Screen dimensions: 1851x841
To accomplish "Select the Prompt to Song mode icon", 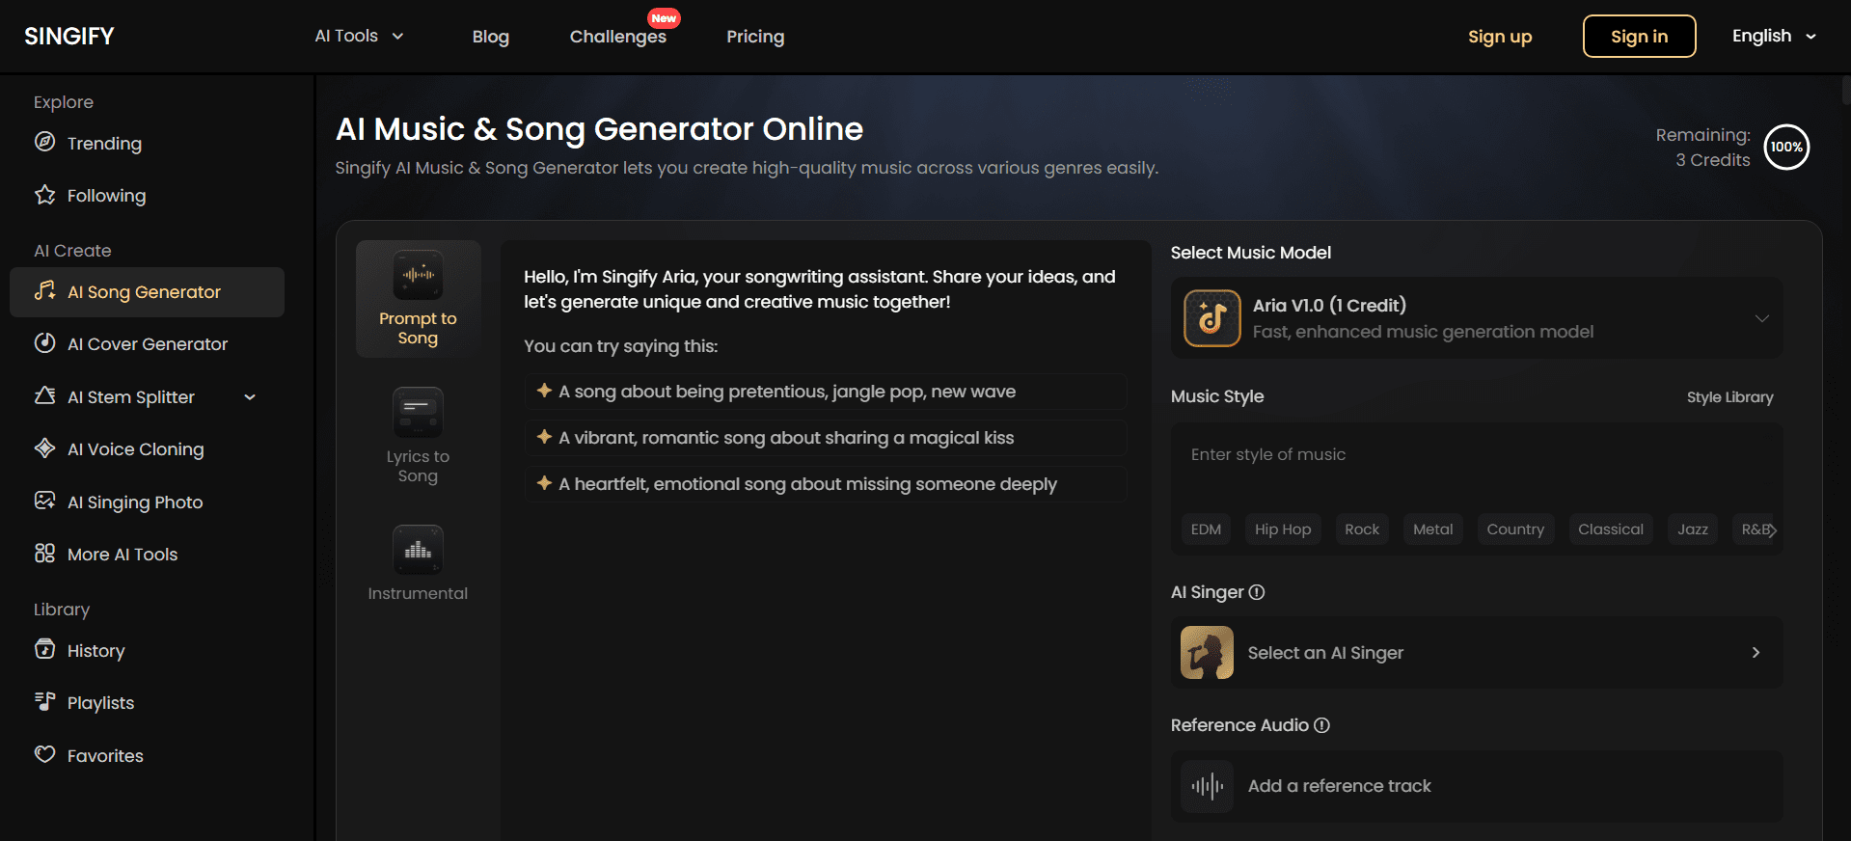I will (418, 275).
